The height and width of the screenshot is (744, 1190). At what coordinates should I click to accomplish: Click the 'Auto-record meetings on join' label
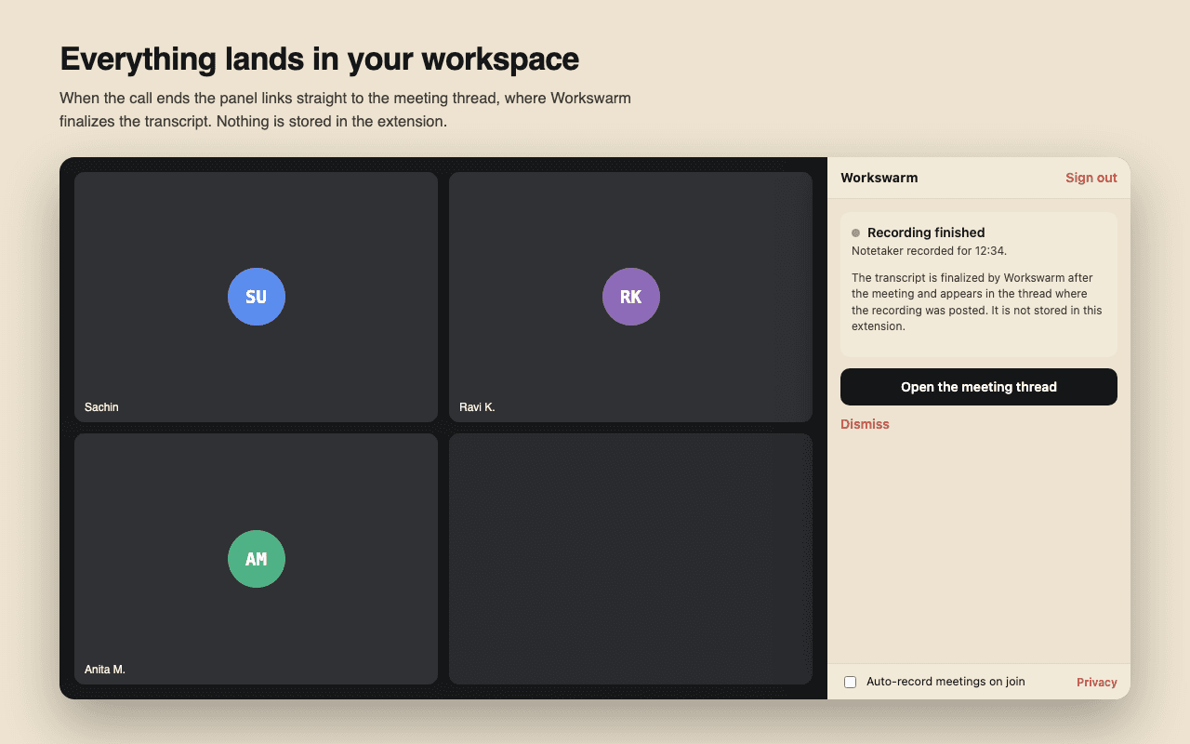pos(945,682)
